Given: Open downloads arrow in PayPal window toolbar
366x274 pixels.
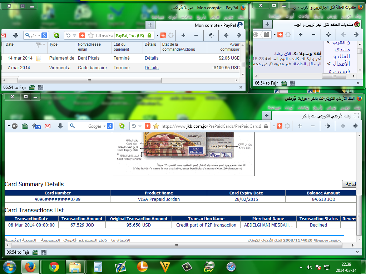Looking at the screenshot, I should 16,35.
